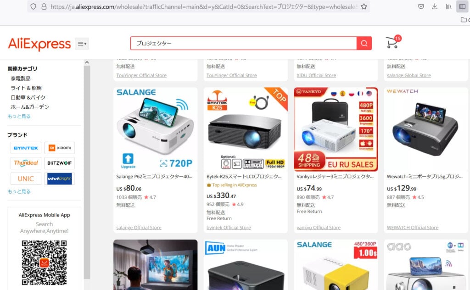Select the ライト & 照明 category

coord(26,88)
